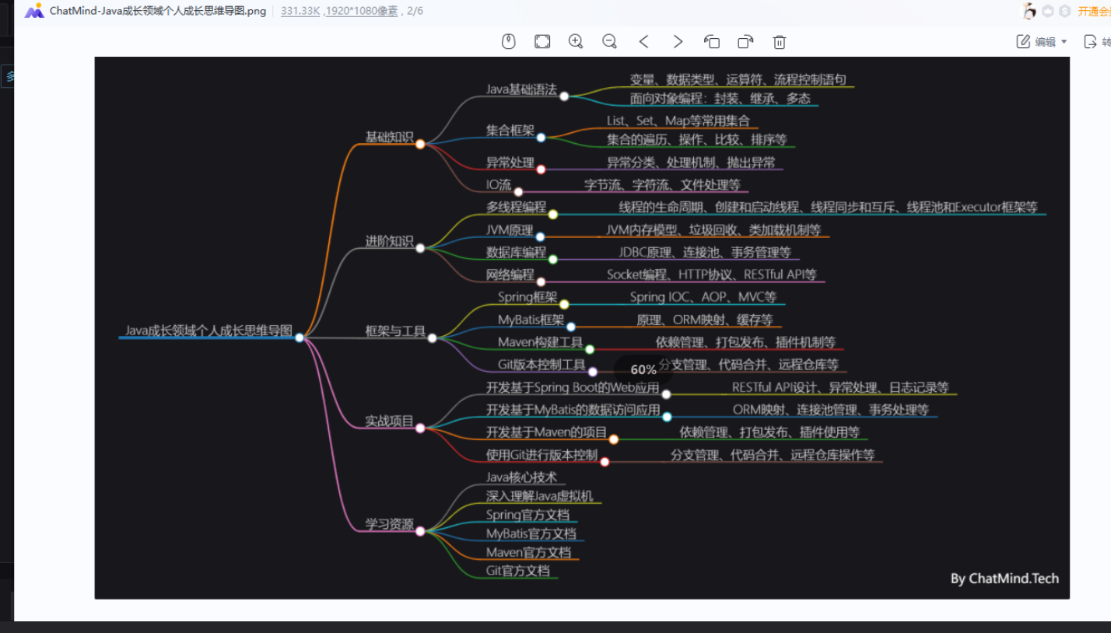Zoom out with the magnifier minus icon
The width and height of the screenshot is (1111, 633).
point(610,41)
